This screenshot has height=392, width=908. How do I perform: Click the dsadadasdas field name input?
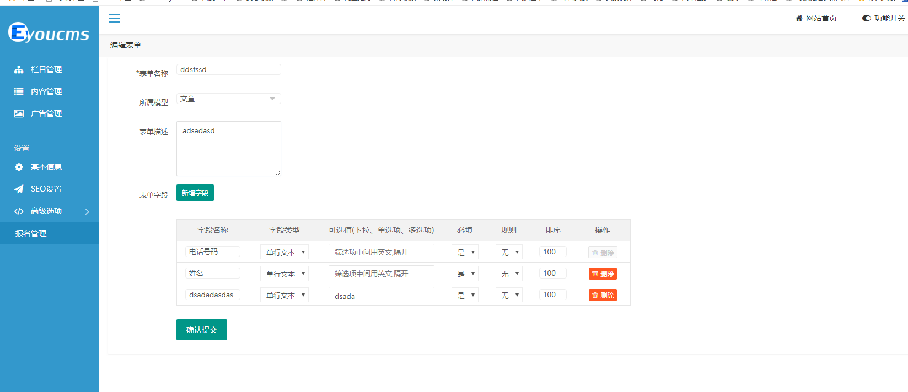pyautogui.click(x=213, y=295)
